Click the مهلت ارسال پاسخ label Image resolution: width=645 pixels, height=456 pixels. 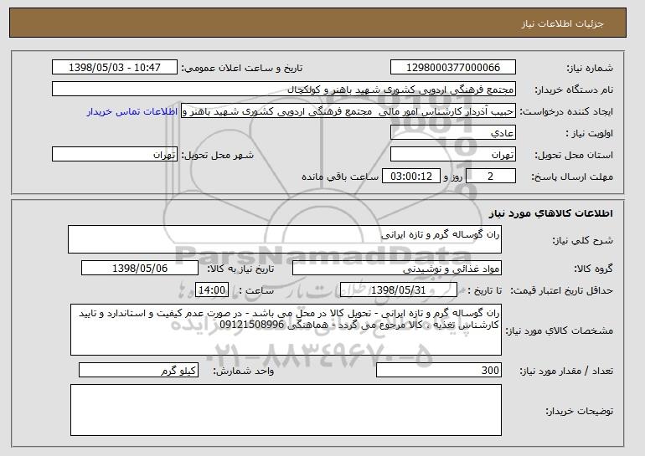(572, 177)
